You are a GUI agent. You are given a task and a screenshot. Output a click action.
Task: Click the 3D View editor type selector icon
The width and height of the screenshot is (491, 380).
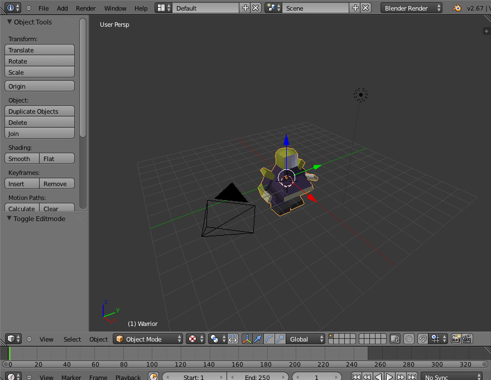click(x=10, y=339)
